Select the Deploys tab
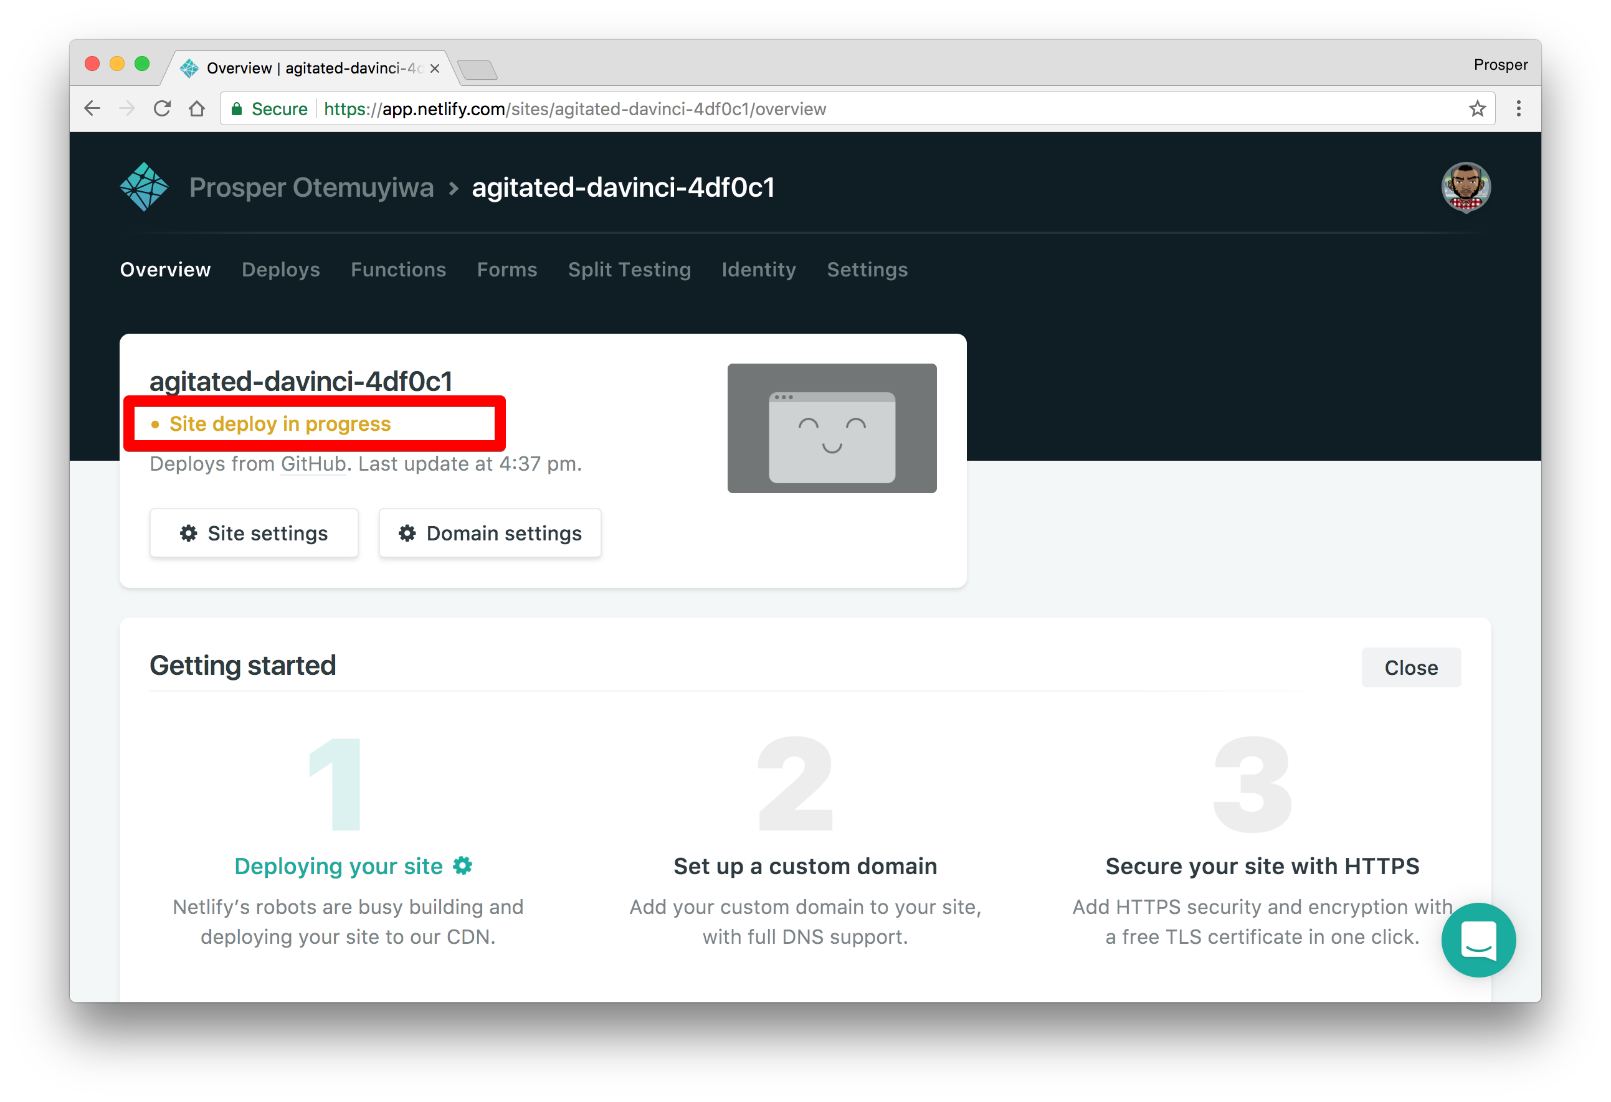 click(280, 270)
